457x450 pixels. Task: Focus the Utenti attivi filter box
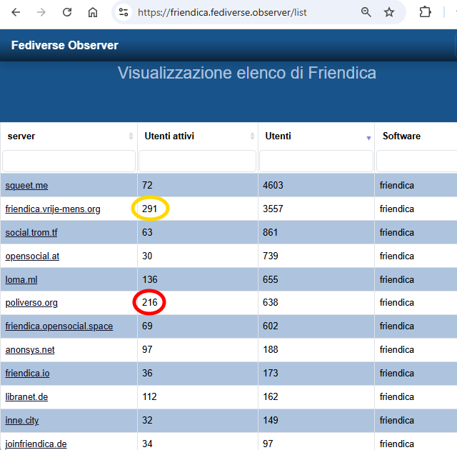tap(197, 161)
